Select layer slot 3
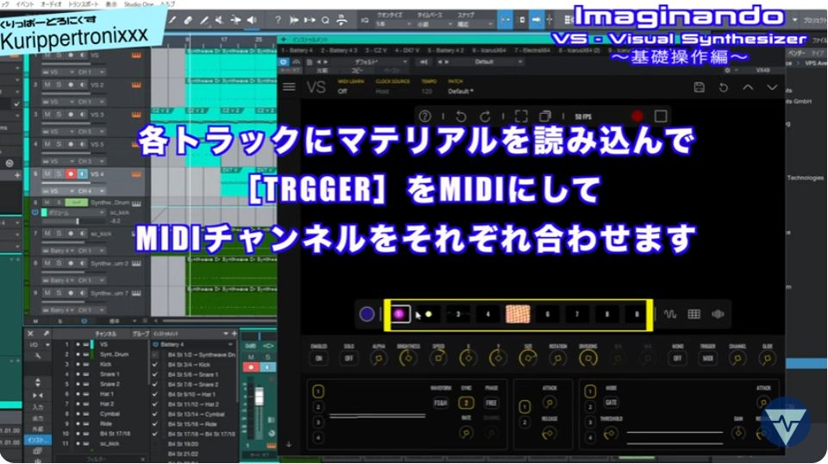This screenshot has height=464, width=828. point(458,314)
